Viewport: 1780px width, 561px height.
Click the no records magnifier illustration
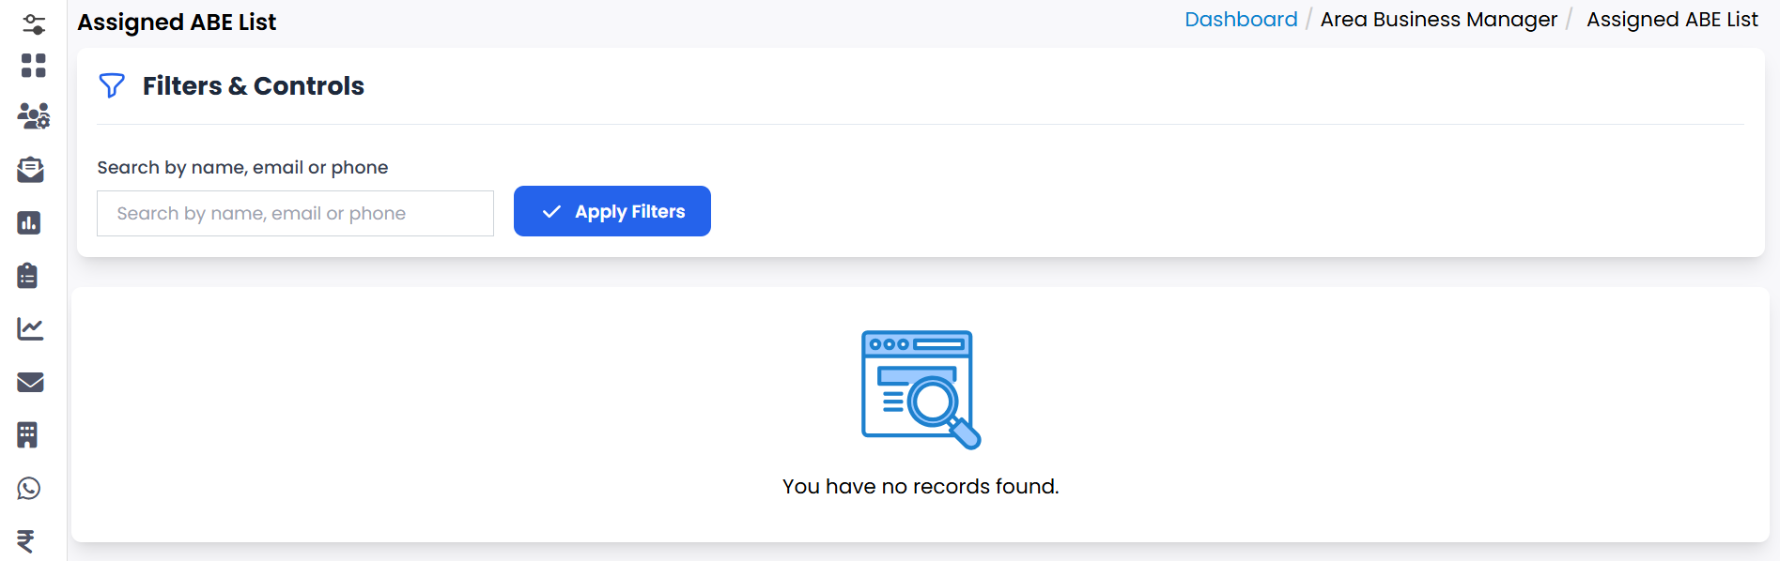pos(921,389)
